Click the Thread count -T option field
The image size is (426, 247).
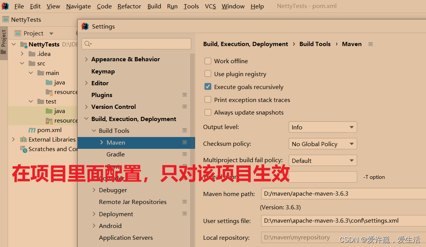[323, 177]
